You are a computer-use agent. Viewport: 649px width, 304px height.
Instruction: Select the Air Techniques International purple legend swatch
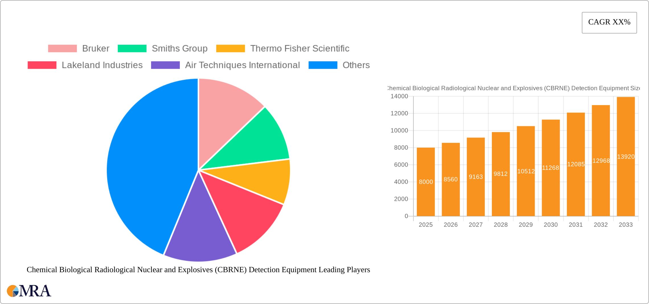pos(165,65)
